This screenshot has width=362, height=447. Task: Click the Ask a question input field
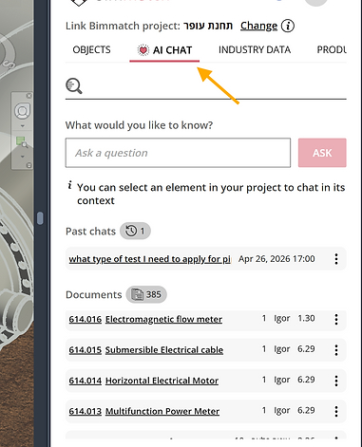(x=178, y=153)
